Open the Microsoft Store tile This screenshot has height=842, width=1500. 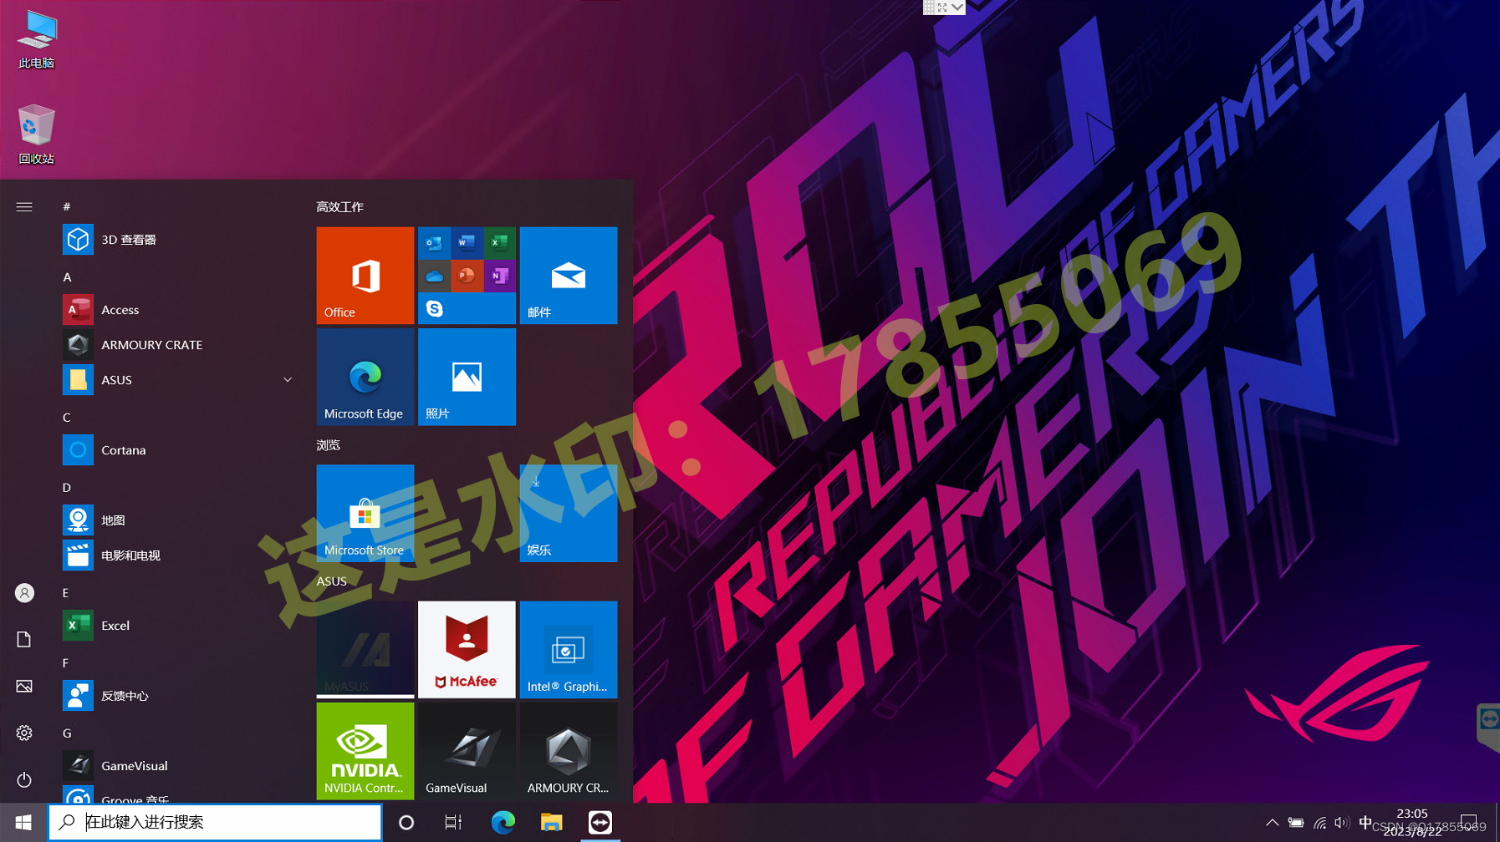click(365, 513)
